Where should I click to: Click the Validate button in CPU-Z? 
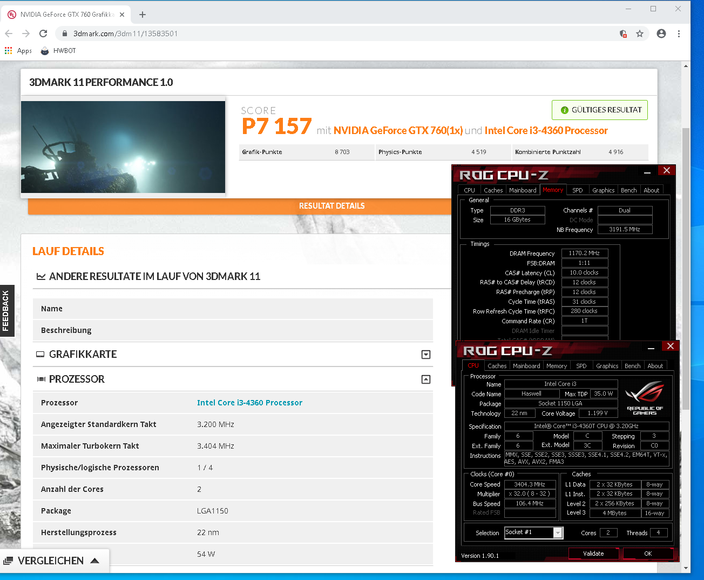[593, 554]
